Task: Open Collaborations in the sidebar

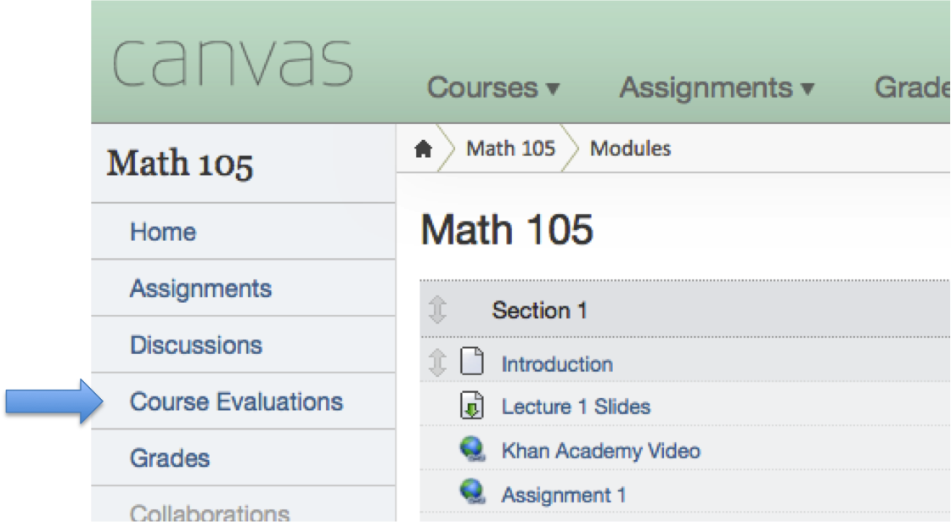Action: [210, 512]
